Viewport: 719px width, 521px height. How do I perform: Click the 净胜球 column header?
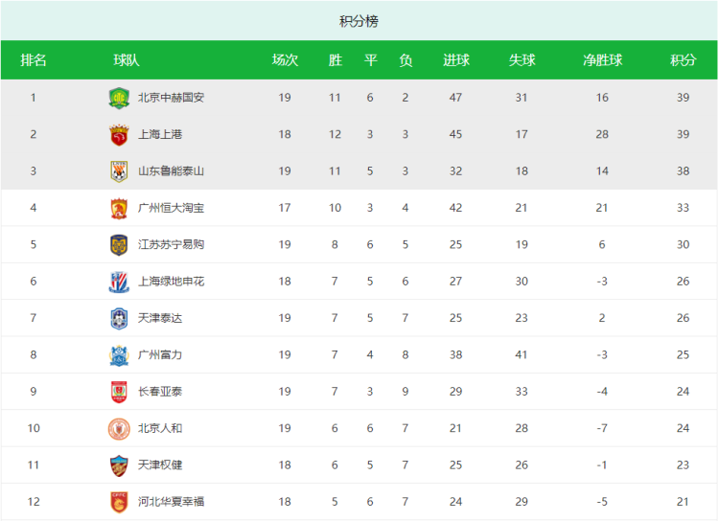pos(602,60)
